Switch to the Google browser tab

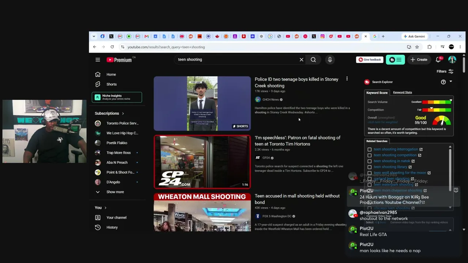pos(374,36)
